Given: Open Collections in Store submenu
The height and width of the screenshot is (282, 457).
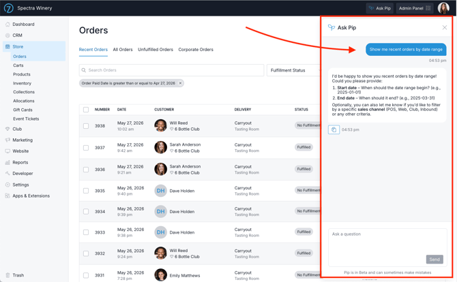Looking at the screenshot, I should tap(24, 92).
